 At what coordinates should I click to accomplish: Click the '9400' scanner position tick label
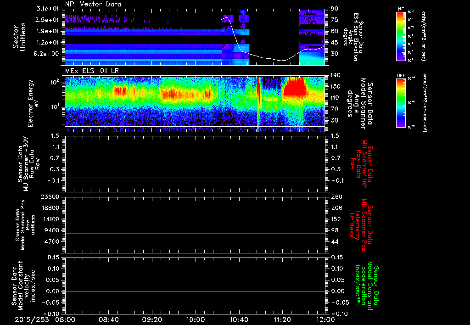click(x=52, y=230)
